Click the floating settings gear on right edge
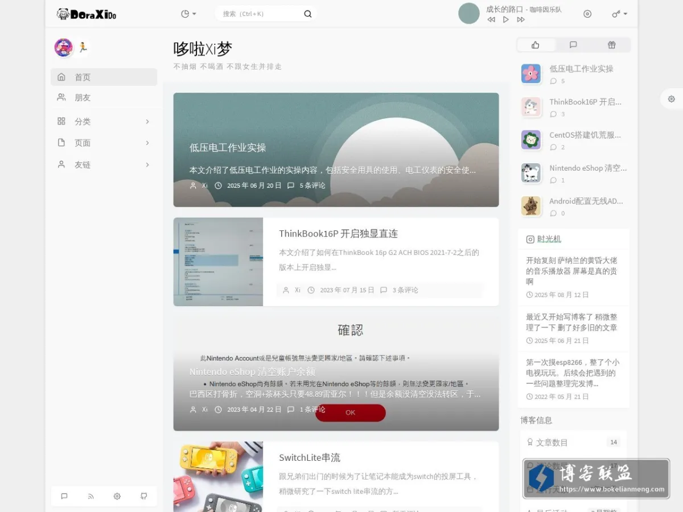This screenshot has width=683, height=512. click(672, 98)
